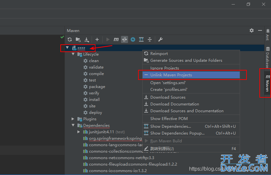This screenshot has width=271, height=175.
Task: Choose Ignore Projects menu item
Action: (191, 68)
